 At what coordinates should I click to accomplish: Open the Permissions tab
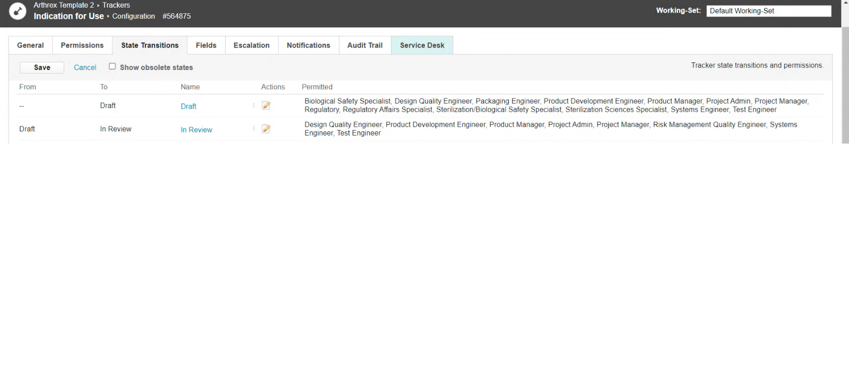[x=82, y=45]
